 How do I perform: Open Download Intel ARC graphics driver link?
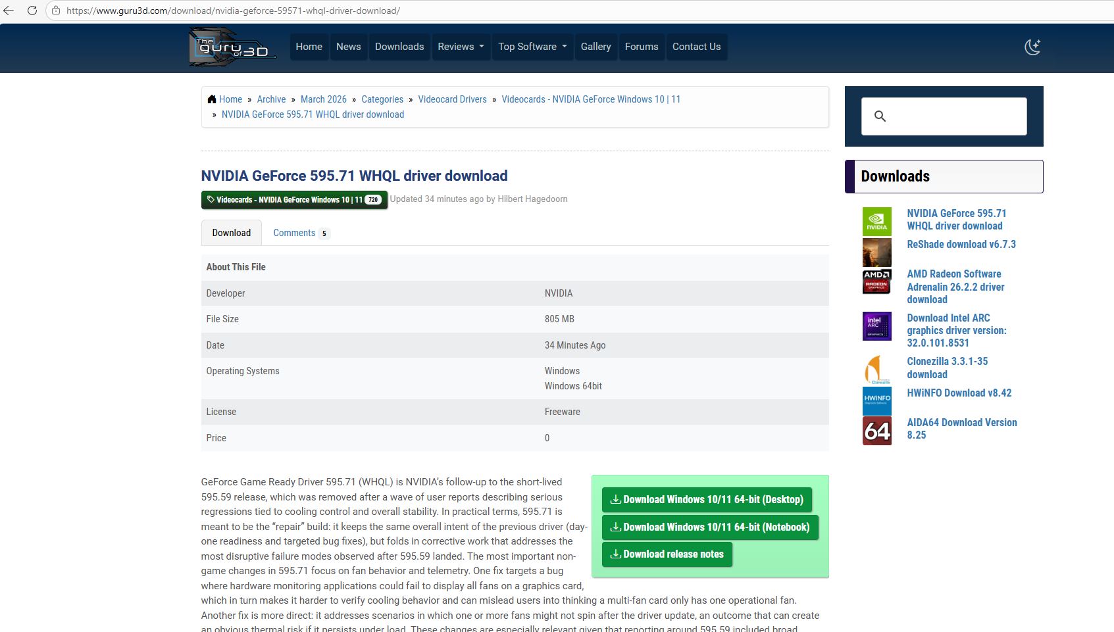957,330
